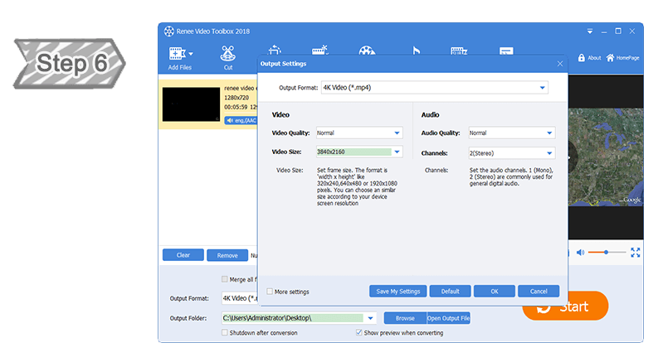Image resolution: width=663 pixels, height=362 pixels.
Task: Toggle Shutdown after conversion checkbox
Action: (x=225, y=333)
